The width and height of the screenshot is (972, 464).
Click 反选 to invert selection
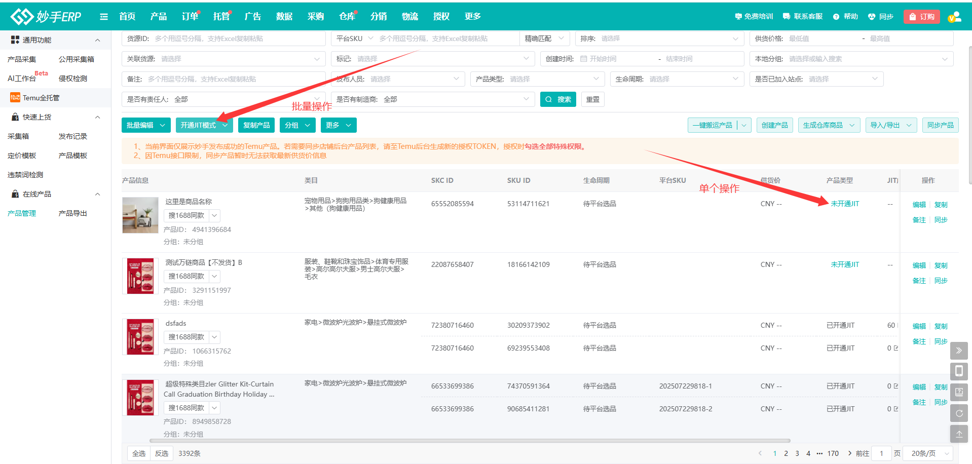tap(162, 453)
